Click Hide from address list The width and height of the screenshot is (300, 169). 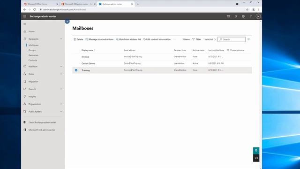point(128,39)
